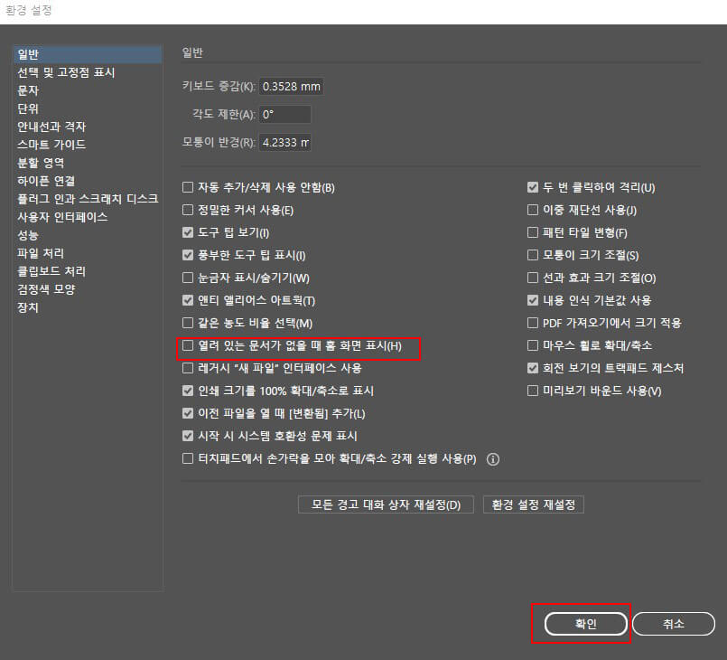Enable 모퉁이 크기 조절 checkbox
The height and width of the screenshot is (660, 727).
pos(533,255)
